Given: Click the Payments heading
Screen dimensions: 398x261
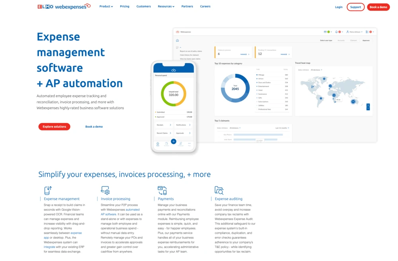Looking at the screenshot, I should 166,199.
